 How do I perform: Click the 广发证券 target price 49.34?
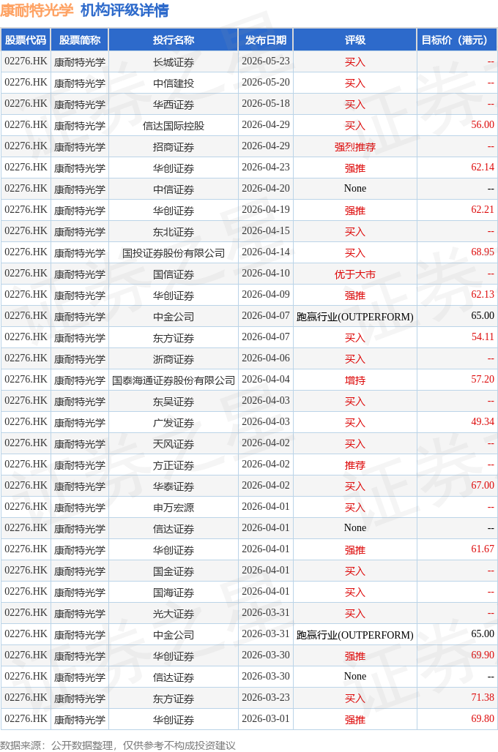(482, 422)
